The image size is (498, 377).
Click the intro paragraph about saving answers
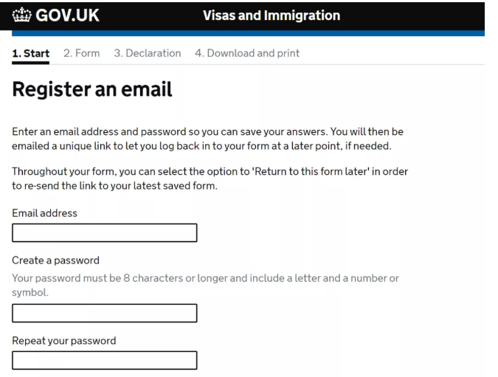point(208,139)
